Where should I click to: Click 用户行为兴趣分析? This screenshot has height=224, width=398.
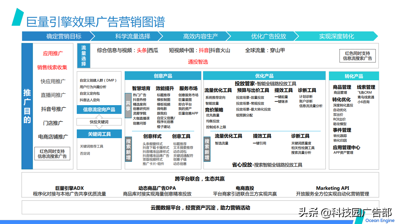[93, 87]
